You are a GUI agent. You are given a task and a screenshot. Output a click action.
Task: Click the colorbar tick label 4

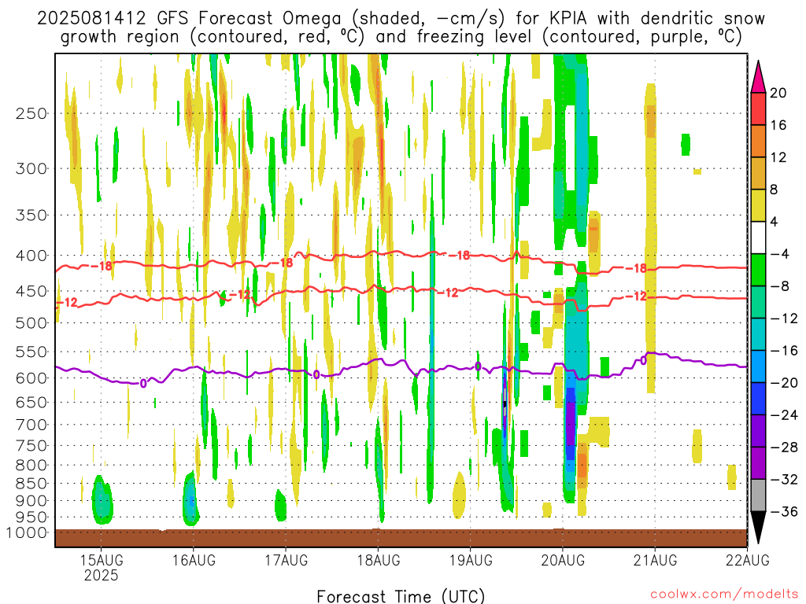click(775, 222)
